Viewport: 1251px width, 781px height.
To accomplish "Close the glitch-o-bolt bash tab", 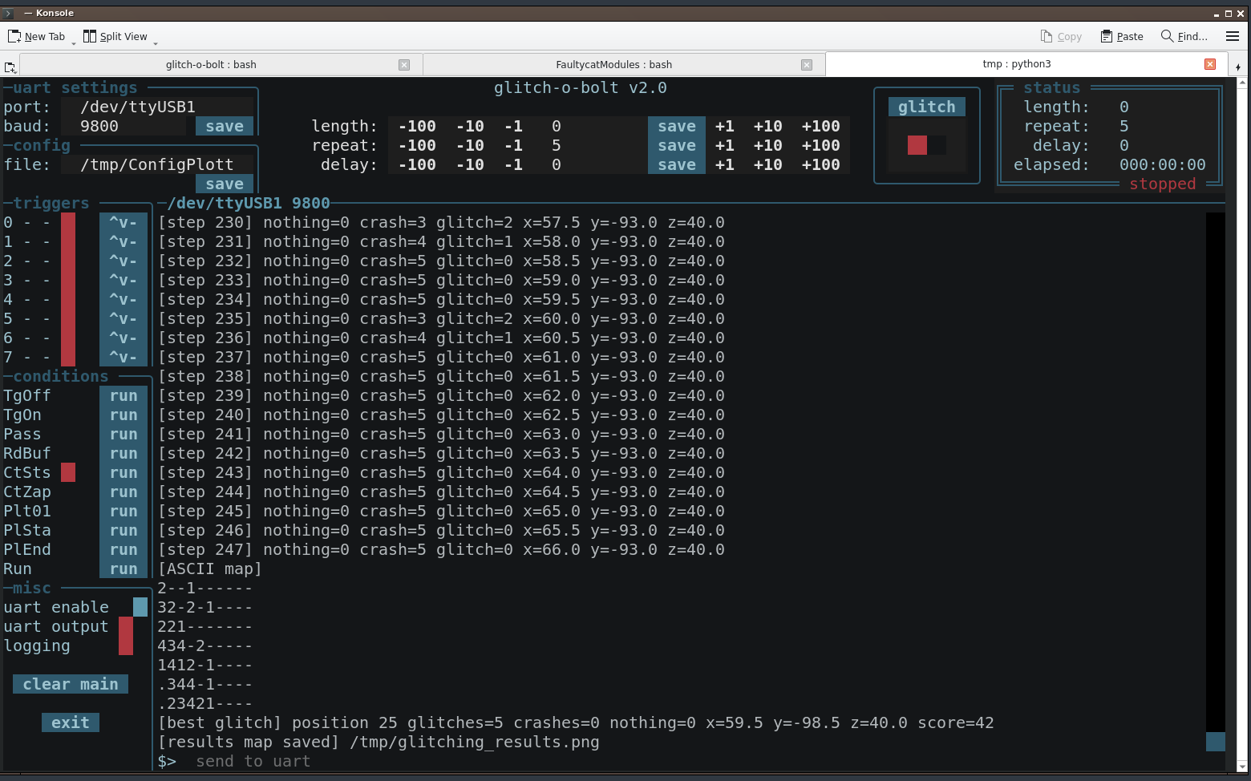I will click(x=404, y=65).
